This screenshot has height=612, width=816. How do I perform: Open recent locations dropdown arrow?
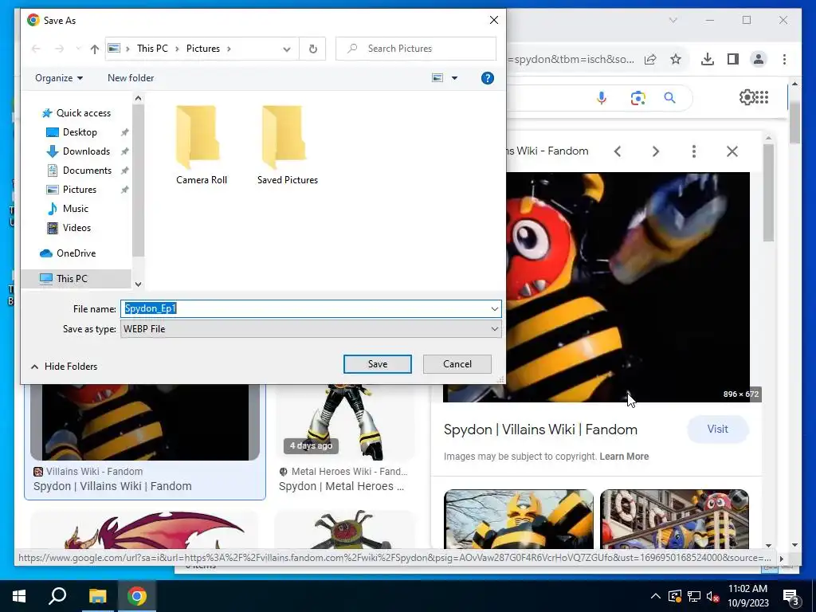78,49
